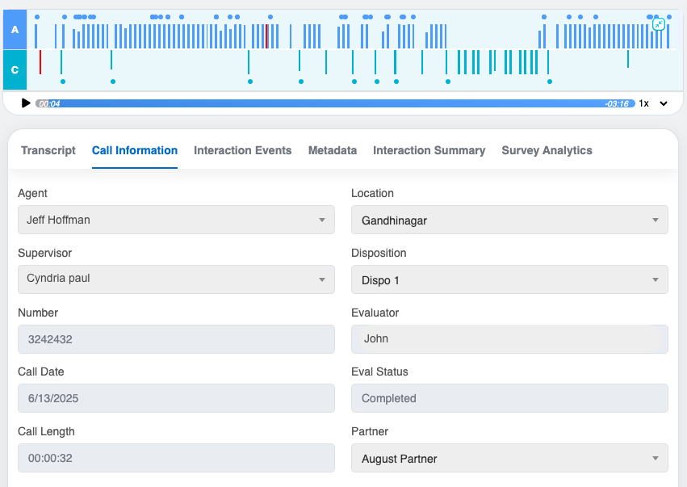The image size is (687, 487).
Task: Expand the Location dropdown showing Gandhinagar
Action: coord(509,220)
